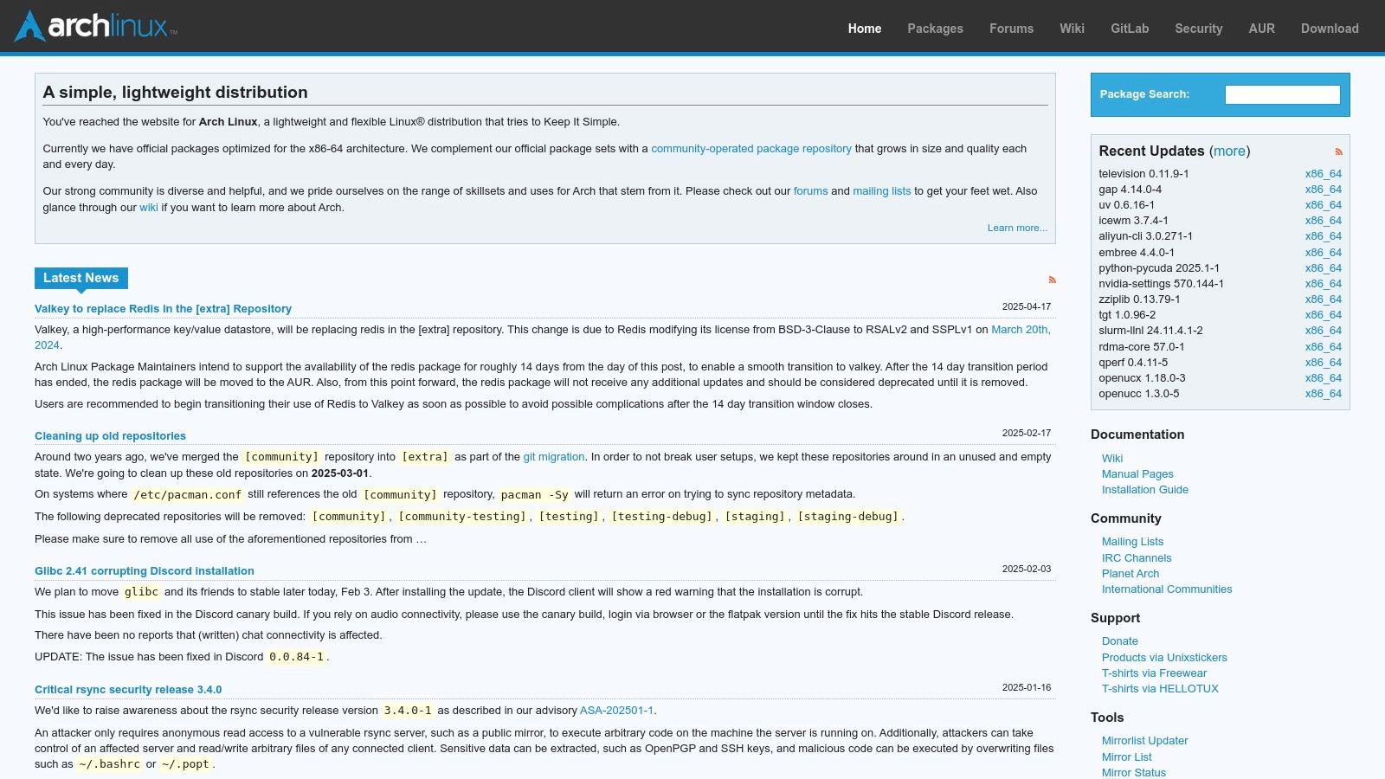Follow the March 20th, 2024 link
1385x779 pixels.
coord(1021,330)
